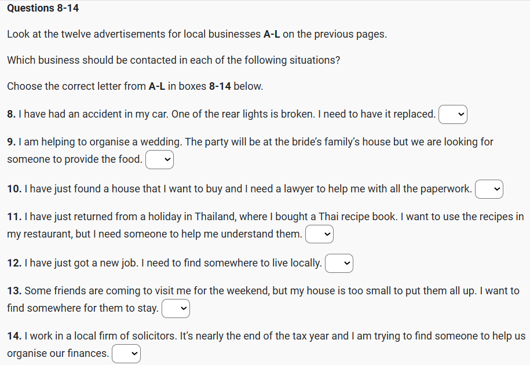Open the dropdown after the lawyer paperwork question
Screen dimensions: 530x365
489,189
